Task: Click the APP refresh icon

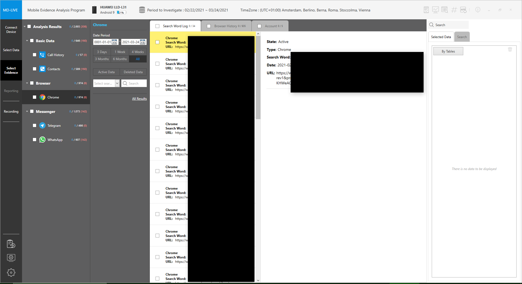Action: pyautogui.click(x=463, y=10)
